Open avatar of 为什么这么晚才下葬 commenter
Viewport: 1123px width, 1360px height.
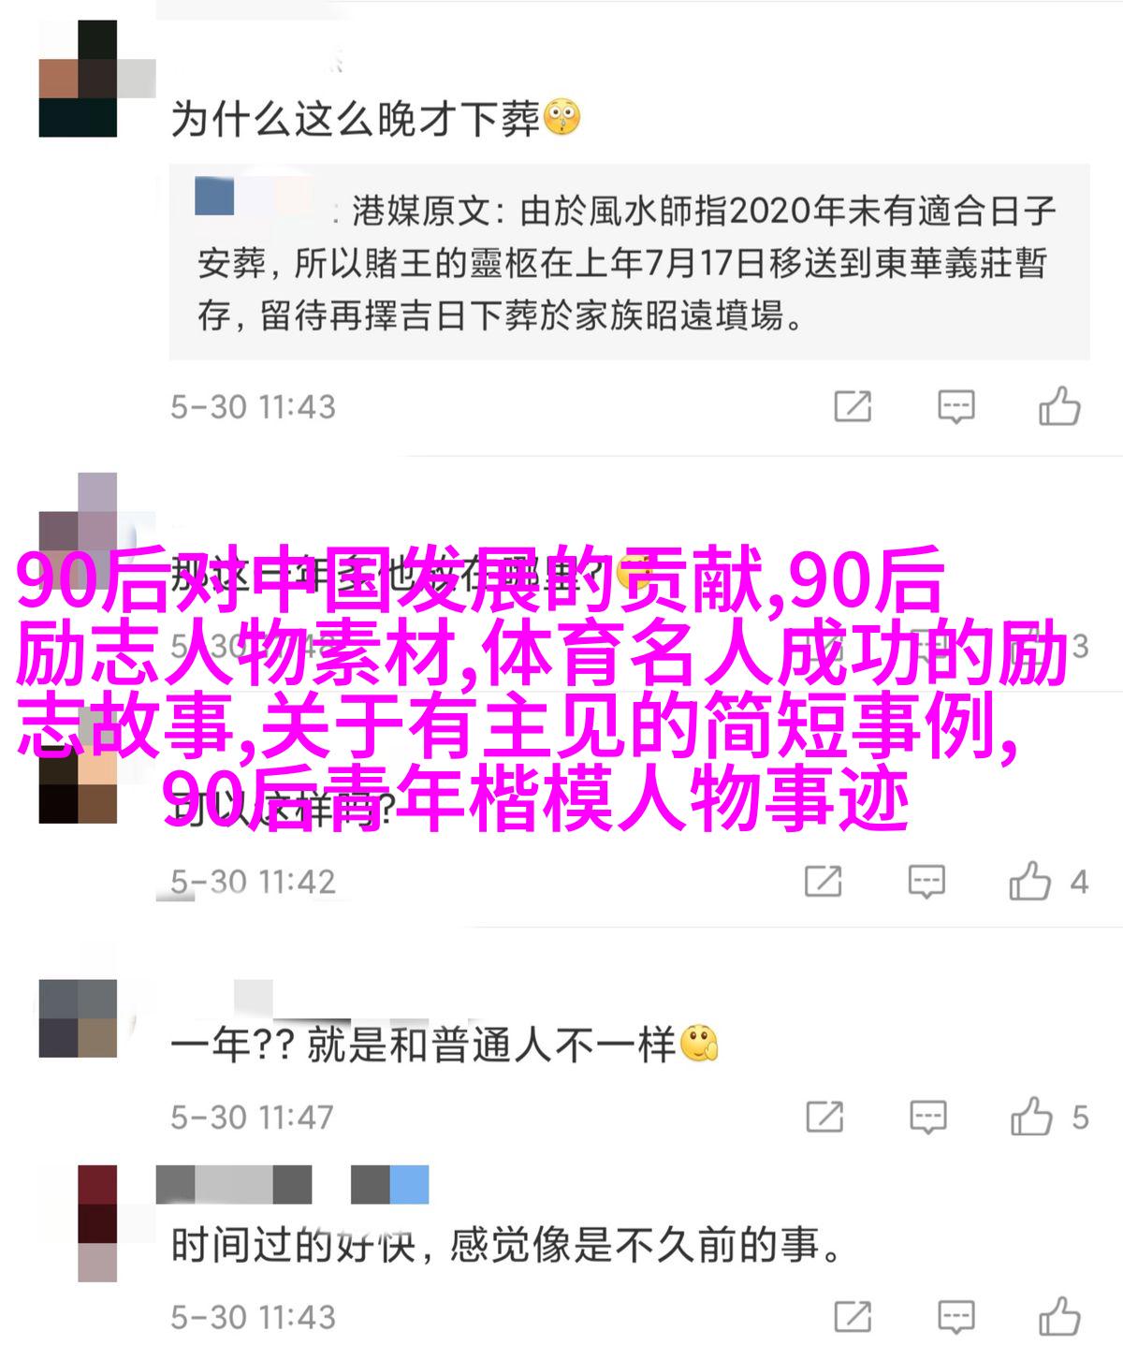[x=79, y=79]
